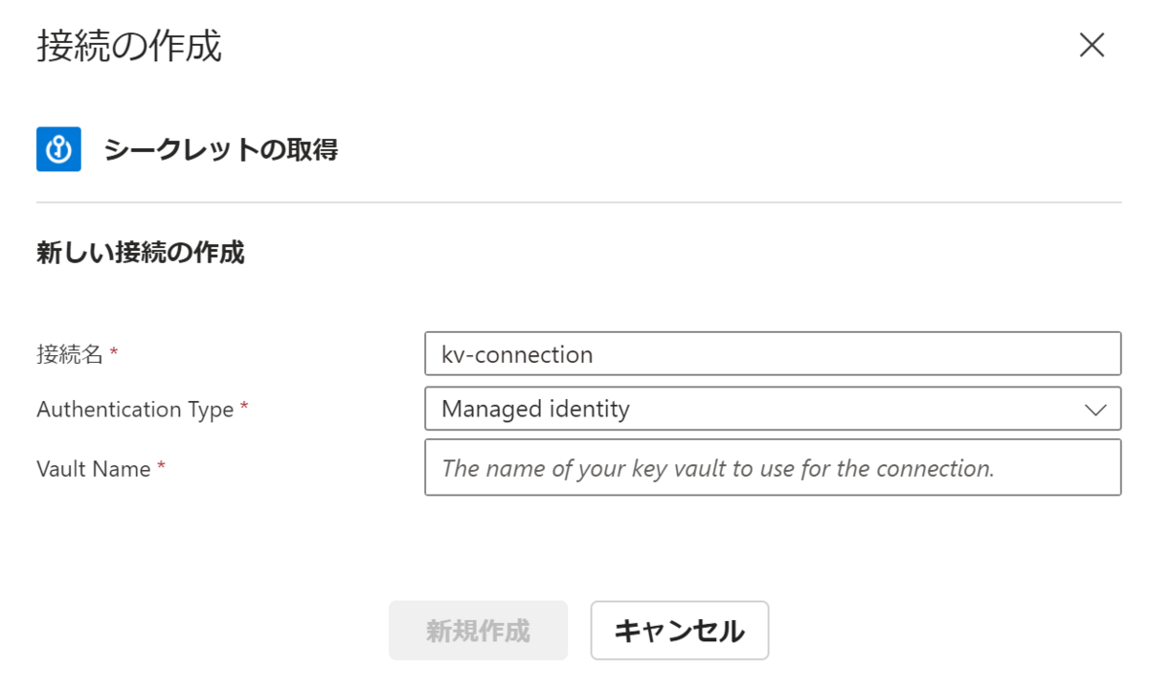This screenshot has height=691, width=1149.
Task: Click the 接続名 input containing kv-connection
Action: tap(773, 353)
